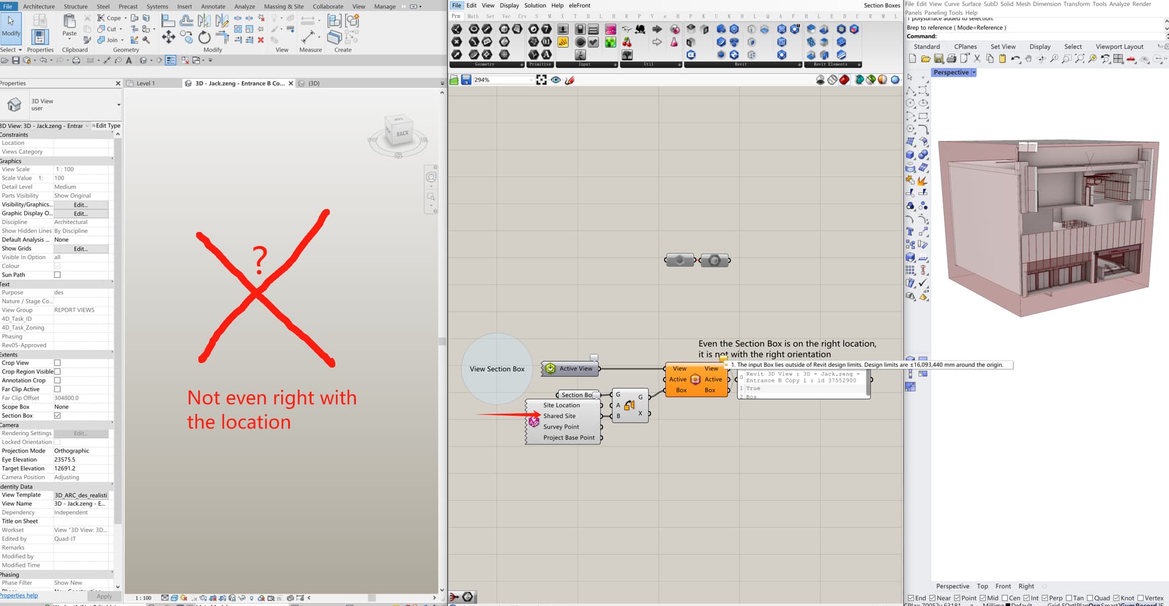This screenshot has height=606, width=1169.
Task: Click the Rhino Cut scissors icon
Action: click(977, 59)
